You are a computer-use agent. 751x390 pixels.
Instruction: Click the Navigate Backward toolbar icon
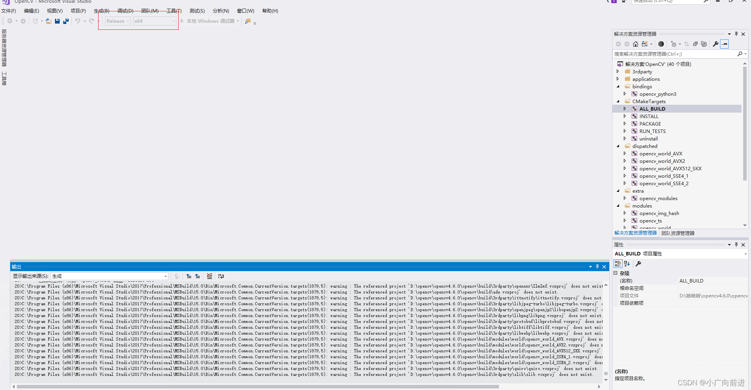(10, 21)
